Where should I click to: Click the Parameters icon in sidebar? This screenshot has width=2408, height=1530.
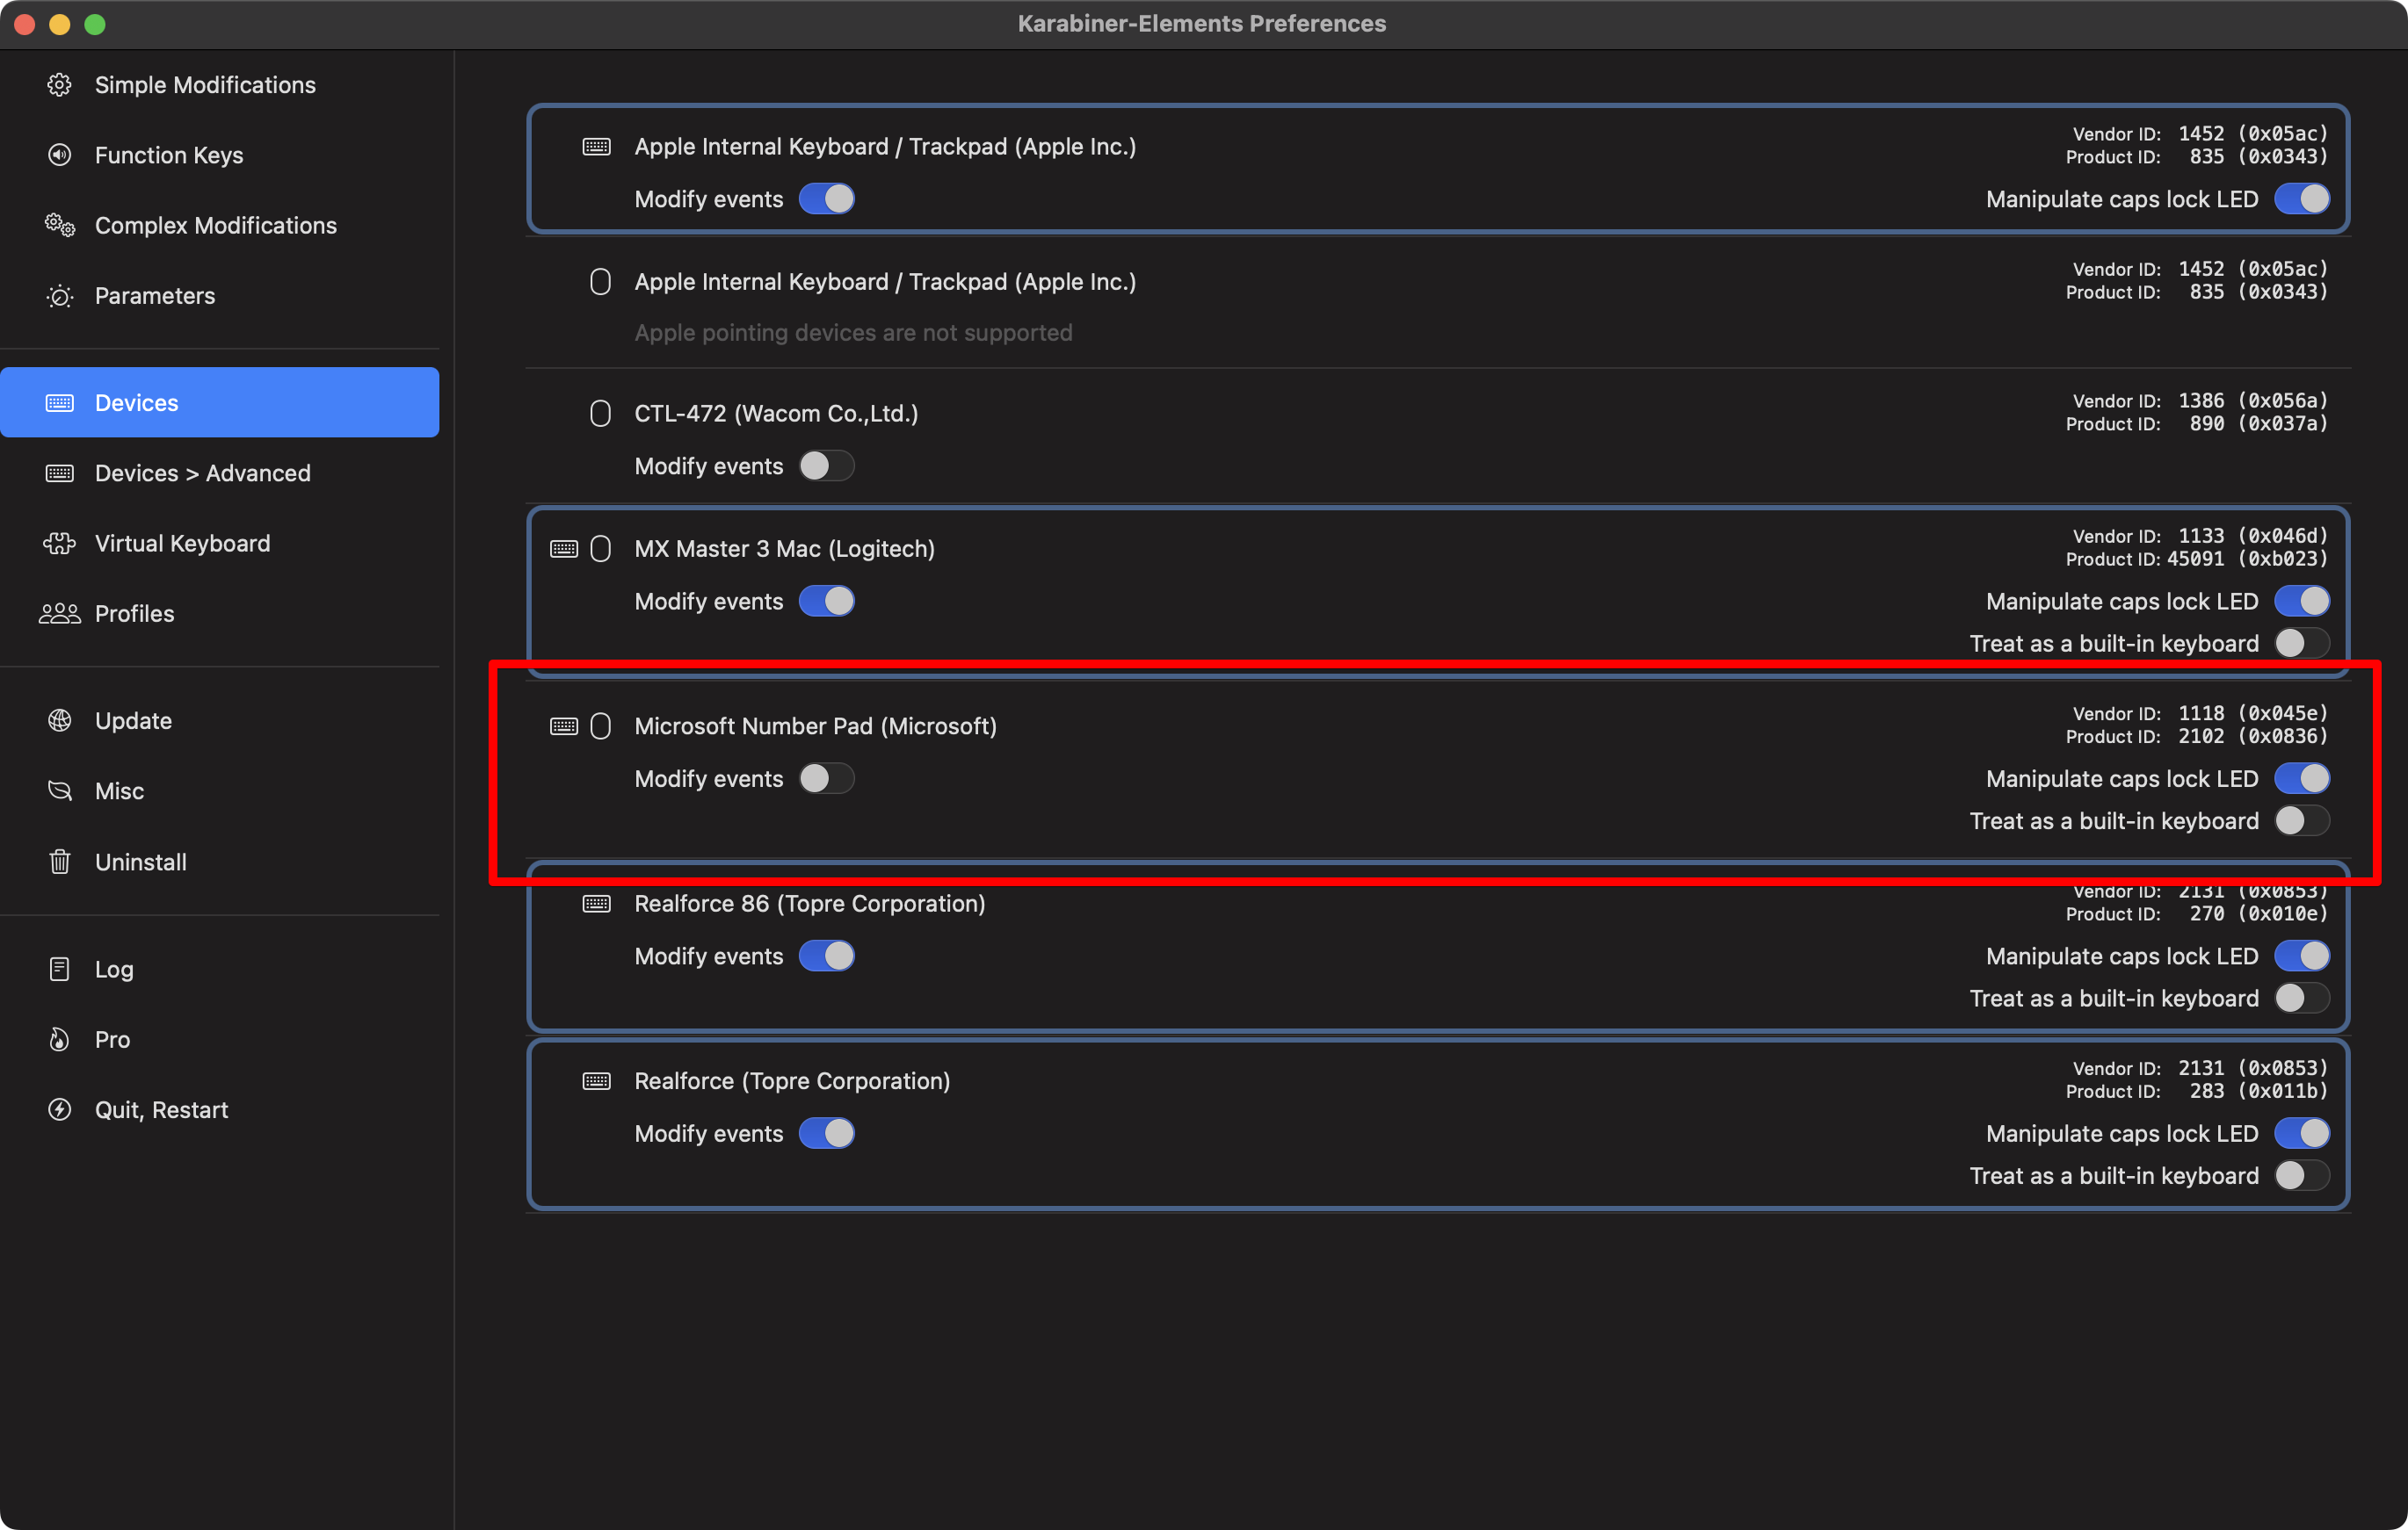coord(59,296)
